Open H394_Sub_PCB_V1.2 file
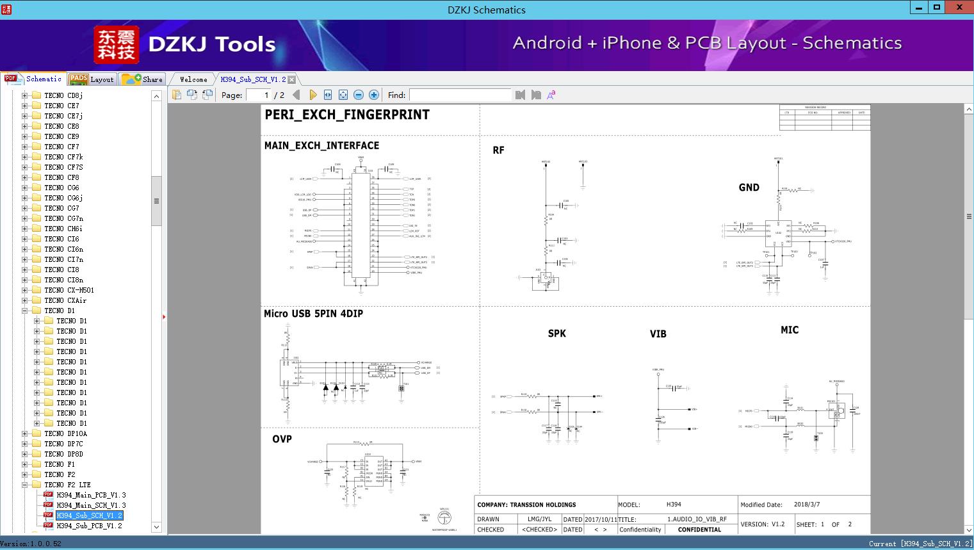The image size is (974, 550). point(89,526)
